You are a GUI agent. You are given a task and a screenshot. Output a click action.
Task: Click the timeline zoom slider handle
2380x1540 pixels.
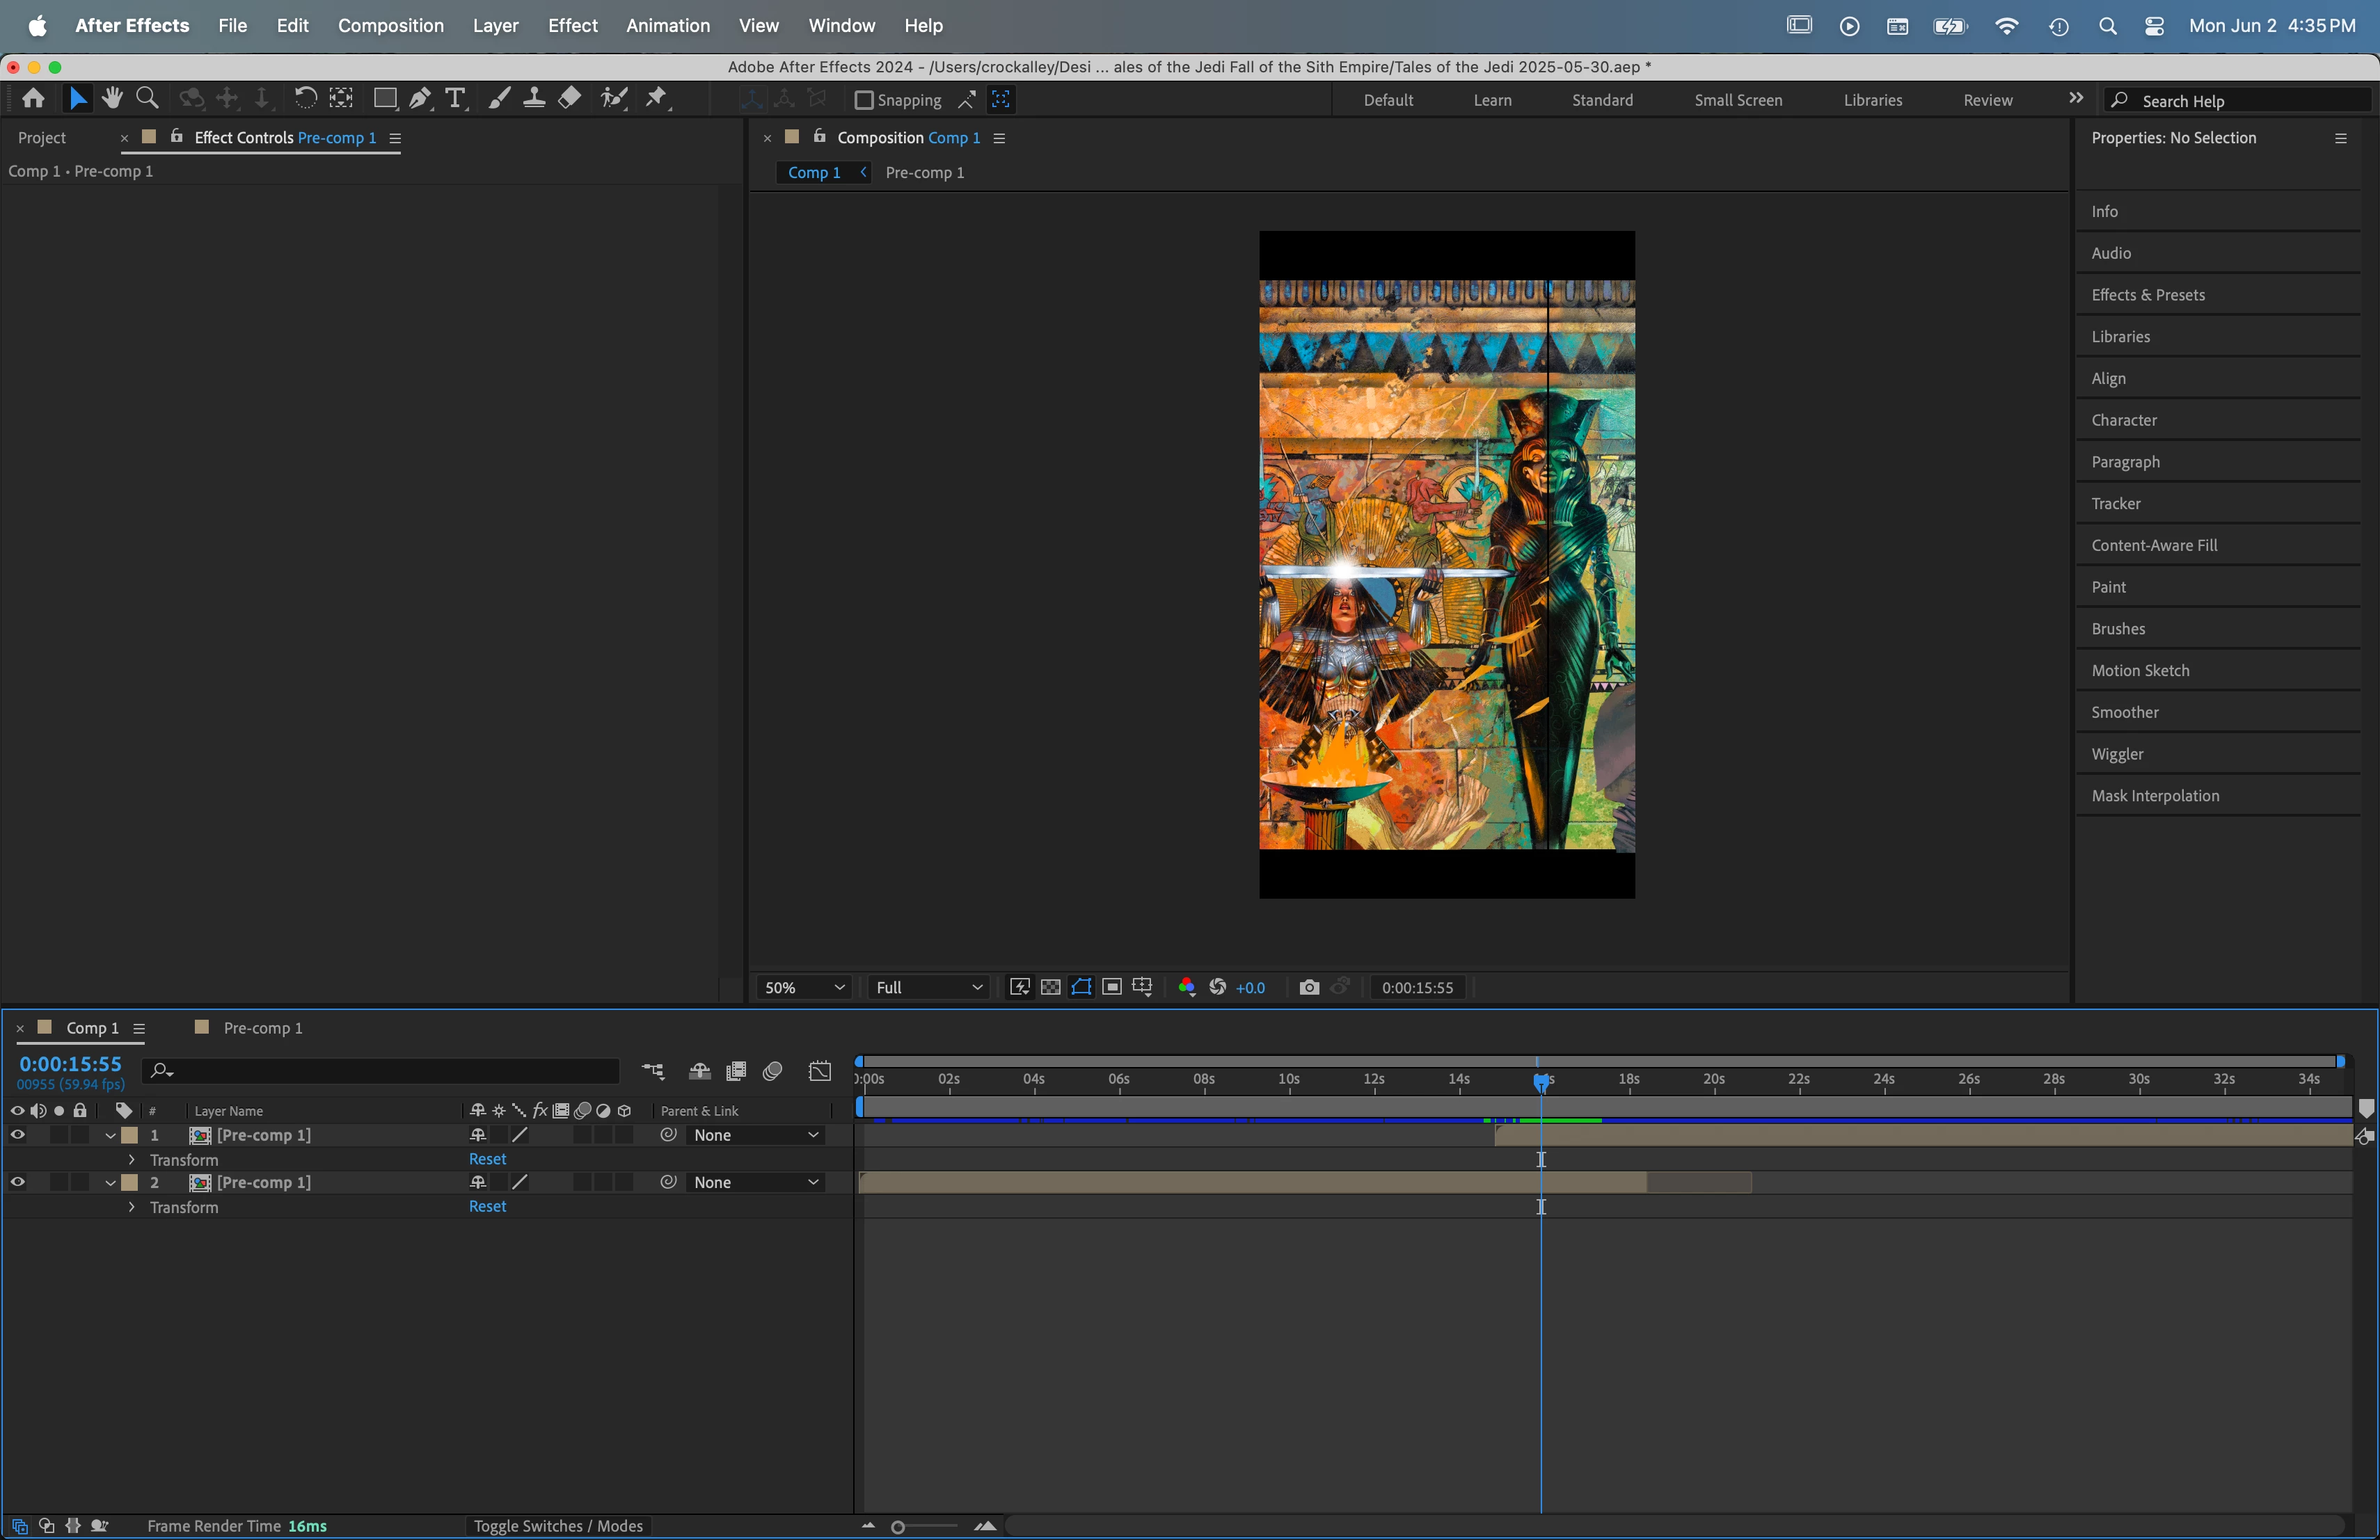pyautogui.click(x=898, y=1526)
